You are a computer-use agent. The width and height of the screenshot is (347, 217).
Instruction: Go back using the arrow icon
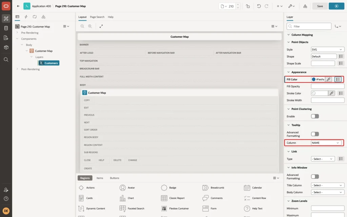click(x=18, y=6)
